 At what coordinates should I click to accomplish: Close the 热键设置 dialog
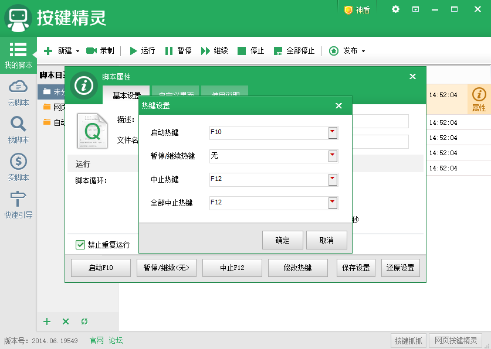pos(338,105)
